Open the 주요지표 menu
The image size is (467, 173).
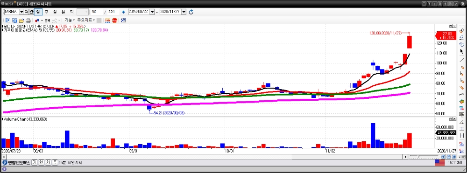(86, 20)
